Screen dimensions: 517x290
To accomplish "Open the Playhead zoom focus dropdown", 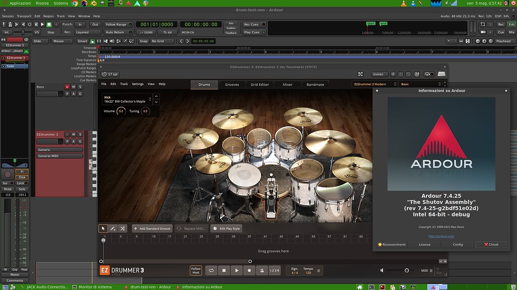I will [x=505, y=41].
